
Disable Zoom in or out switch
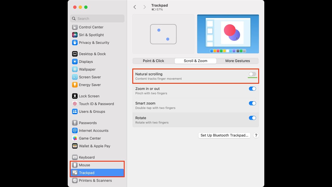pyautogui.click(x=252, y=89)
